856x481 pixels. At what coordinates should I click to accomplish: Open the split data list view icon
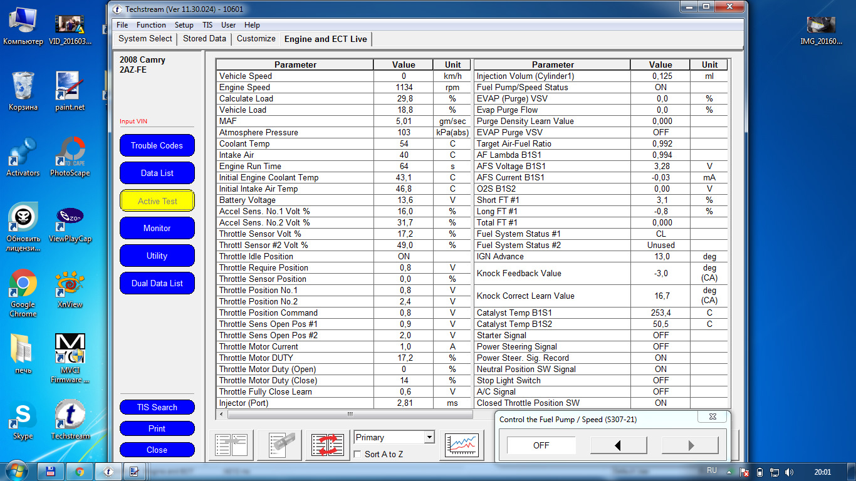(x=231, y=445)
